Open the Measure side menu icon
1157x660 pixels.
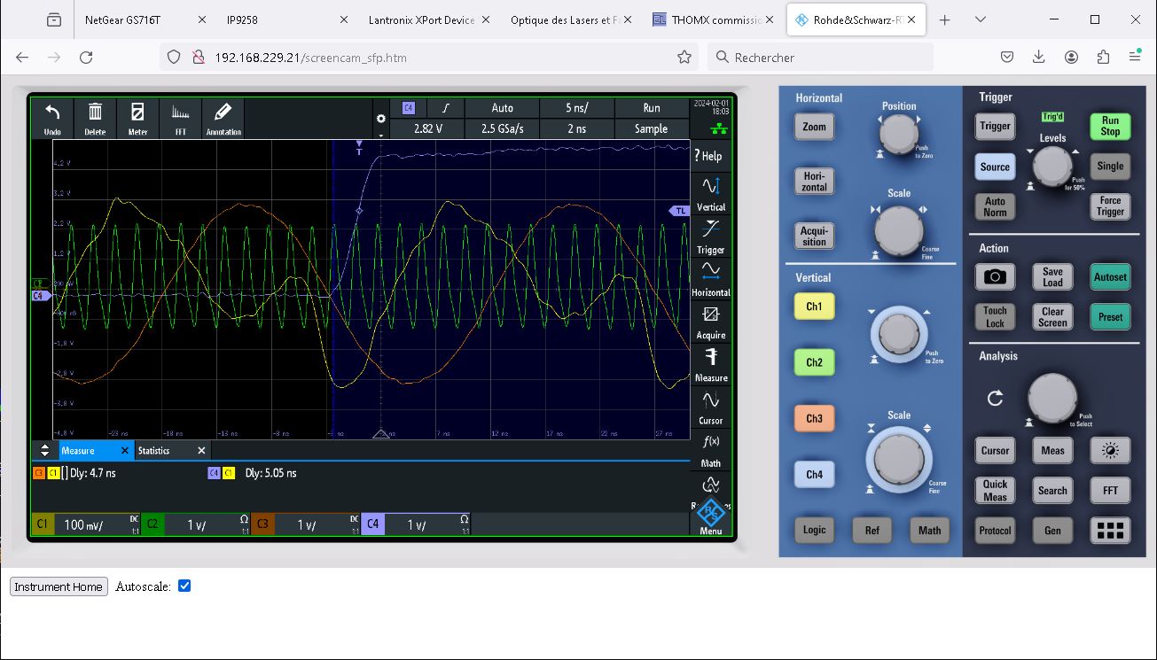pos(710,363)
